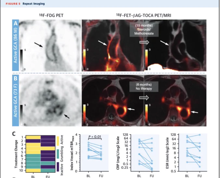Screen dimensions: 221x178
Task: Click the yellow baseline cell in heatmap row 10
Action: [33, 171]
